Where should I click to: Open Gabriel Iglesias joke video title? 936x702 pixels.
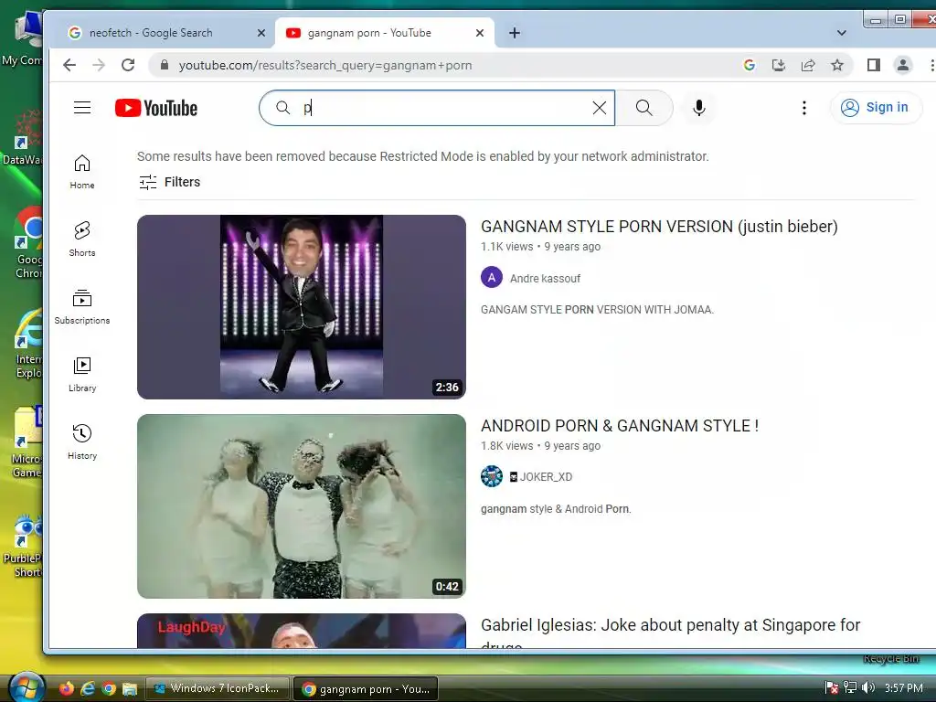670,634
